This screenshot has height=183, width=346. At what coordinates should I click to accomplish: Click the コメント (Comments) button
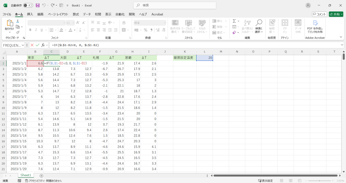(x=319, y=14)
